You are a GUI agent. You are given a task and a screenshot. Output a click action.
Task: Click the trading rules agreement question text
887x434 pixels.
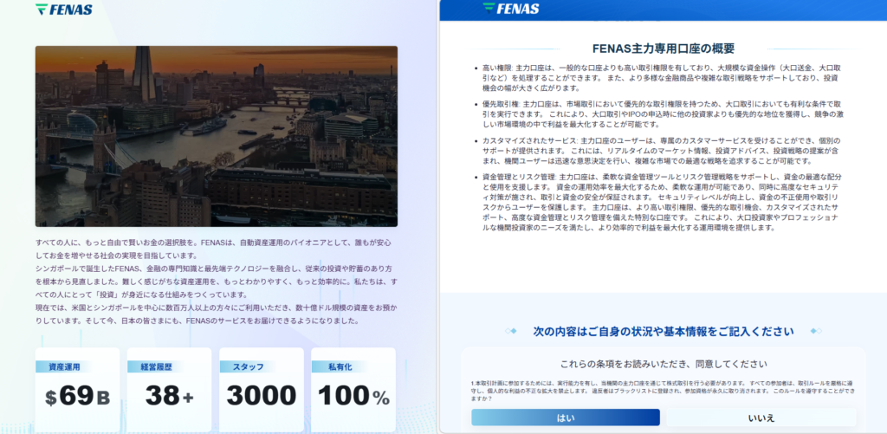(x=664, y=390)
